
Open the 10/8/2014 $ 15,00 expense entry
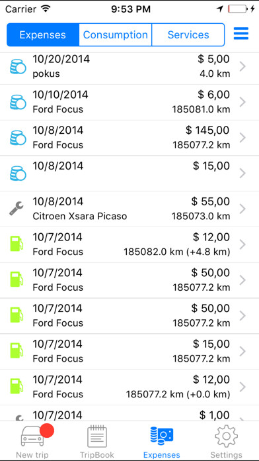(129, 174)
